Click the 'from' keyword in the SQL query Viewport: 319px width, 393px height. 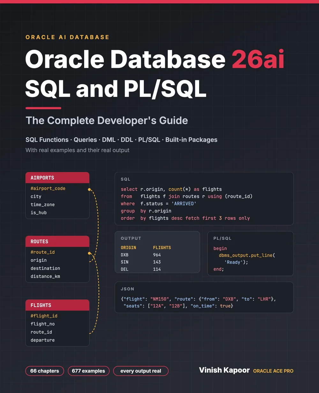pyautogui.click(x=126, y=196)
